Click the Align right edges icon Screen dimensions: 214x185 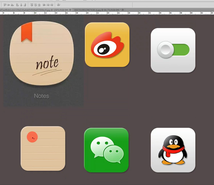25,5
